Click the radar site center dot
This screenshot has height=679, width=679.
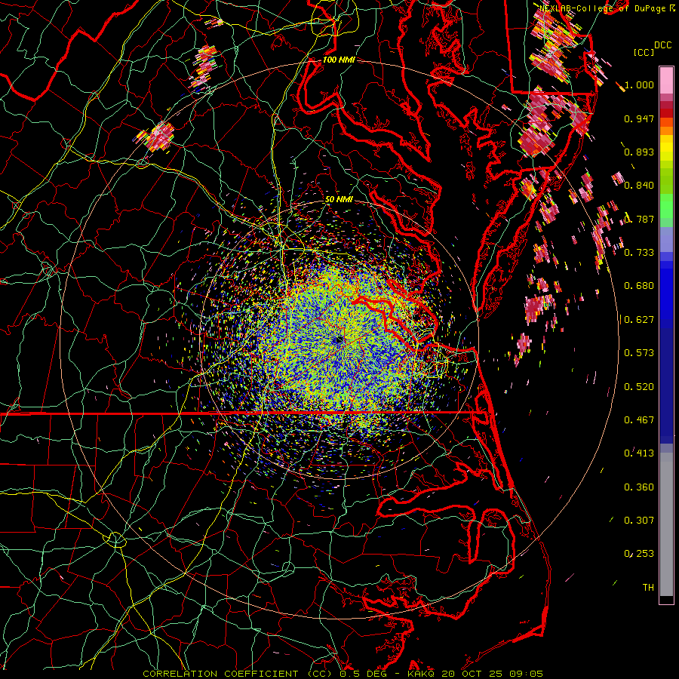tap(339, 340)
